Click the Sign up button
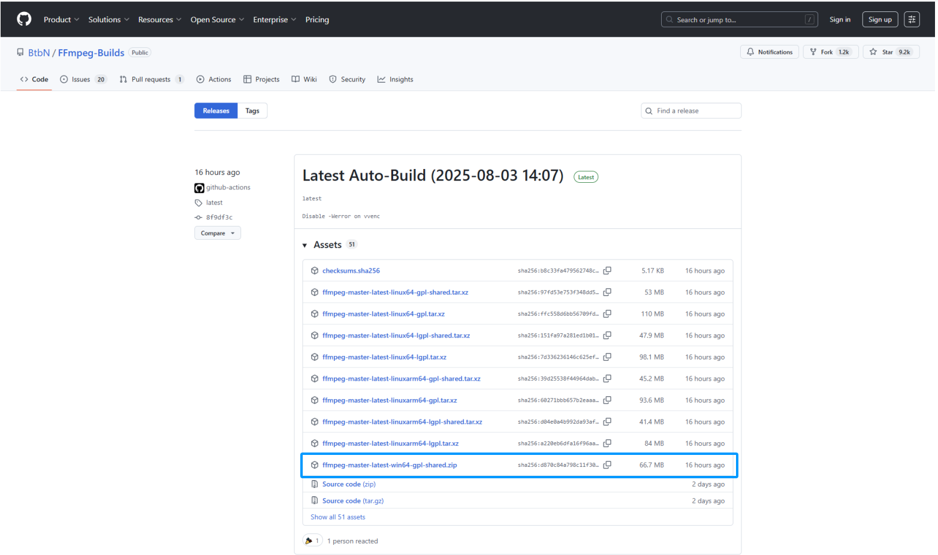Image resolution: width=938 pixels, height=555 pixels. [880, 19]
